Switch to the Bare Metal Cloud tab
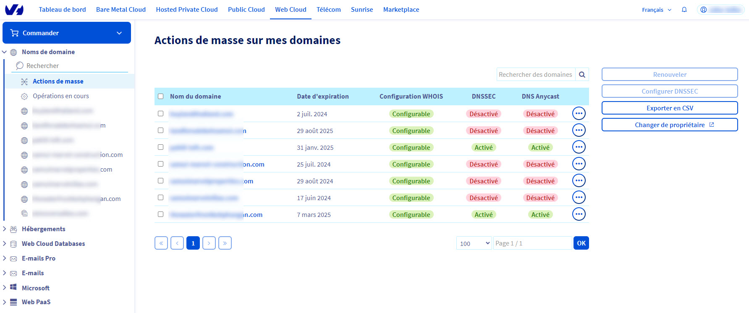 click(x=121, y=10)
